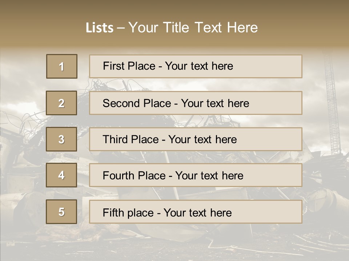
Task: Click the number 1 box
Action: tap(62, 66)
